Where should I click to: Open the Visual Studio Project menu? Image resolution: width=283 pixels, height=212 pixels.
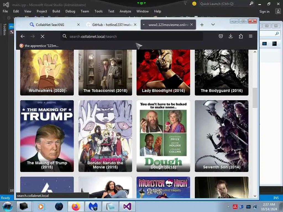click(42, 11)
